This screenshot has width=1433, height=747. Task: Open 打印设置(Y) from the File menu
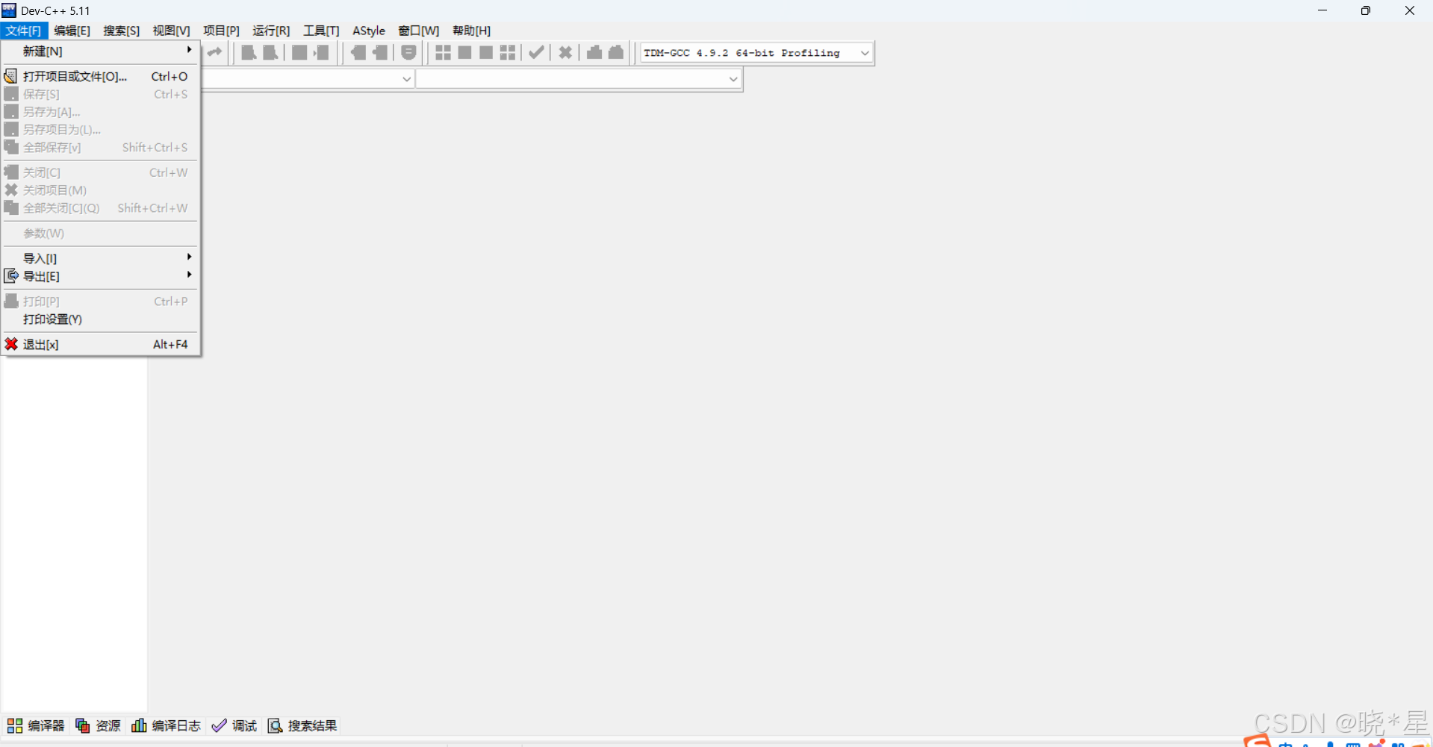pos(101,319)
